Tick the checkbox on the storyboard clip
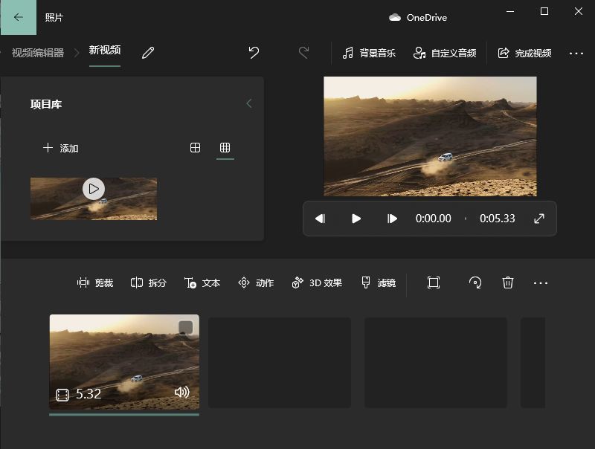 point(185,328)
